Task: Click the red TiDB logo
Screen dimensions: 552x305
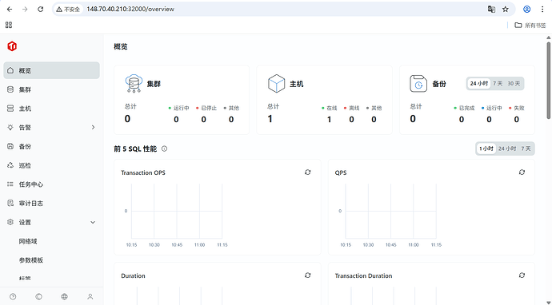Action: (x=12, y=46)
